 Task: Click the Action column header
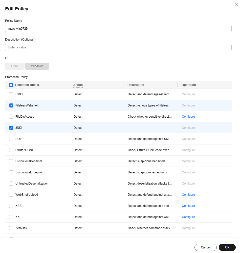pos(78,85)
